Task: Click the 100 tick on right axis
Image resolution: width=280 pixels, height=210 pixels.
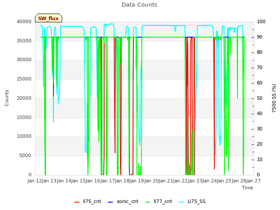Action: 261,21
